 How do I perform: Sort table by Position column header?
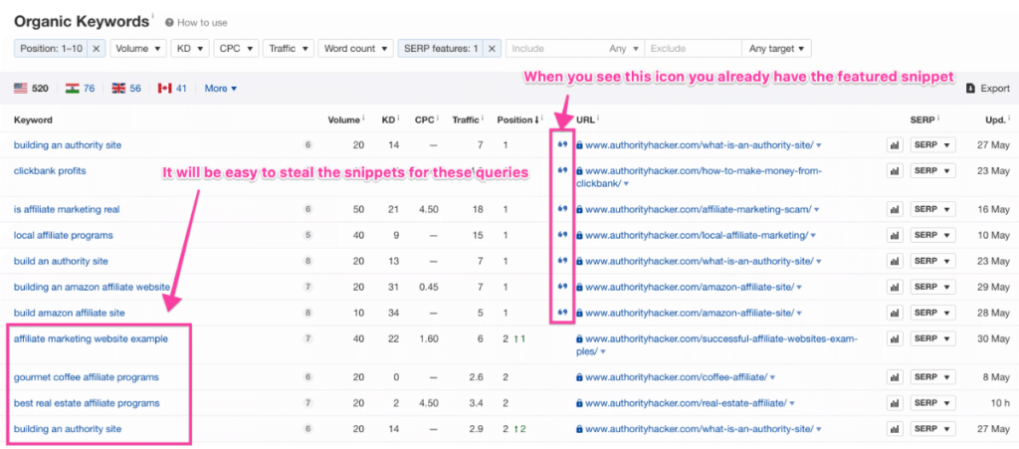point(517,120)
